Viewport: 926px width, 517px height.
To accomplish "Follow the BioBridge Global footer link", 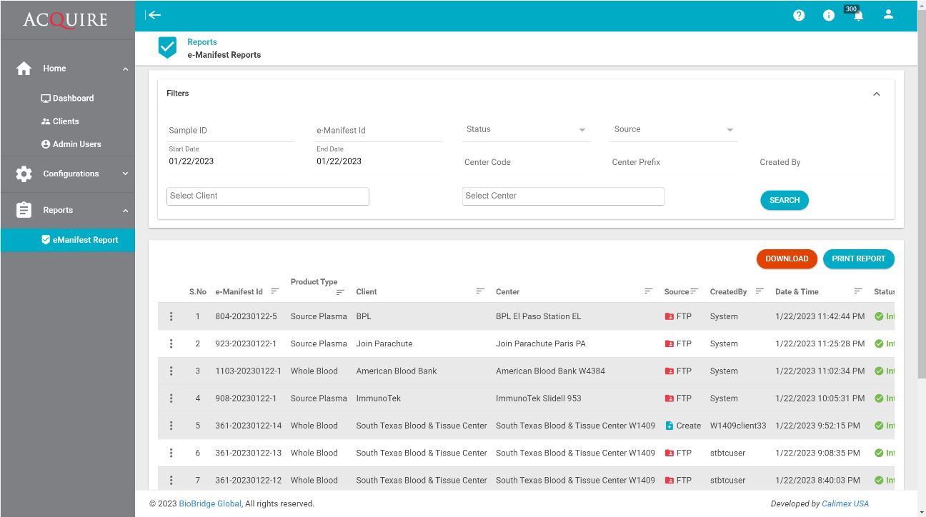I will (210, 504).
